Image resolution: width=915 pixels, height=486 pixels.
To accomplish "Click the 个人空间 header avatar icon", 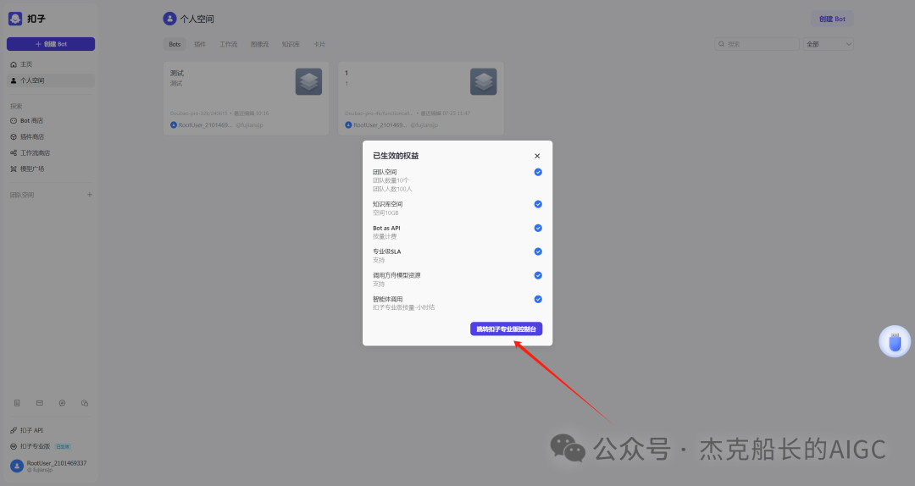I will (x=169, y=19).
